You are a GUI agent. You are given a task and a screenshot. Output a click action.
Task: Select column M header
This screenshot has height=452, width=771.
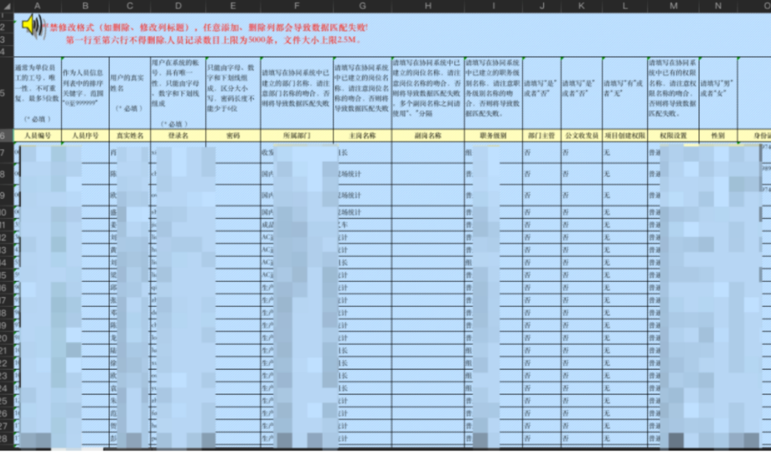673,6
